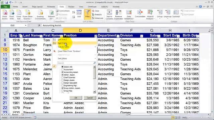The image size is (214, 120).
Task: Click the Save icon in quick access toolbar
Action: coord(7,2)
